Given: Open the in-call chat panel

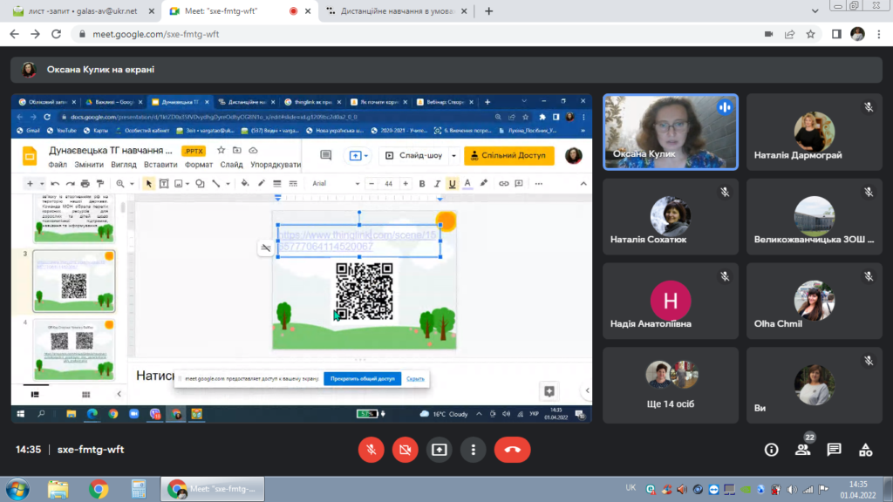Looking at the screenshot, I should click(x=835, y=450).
